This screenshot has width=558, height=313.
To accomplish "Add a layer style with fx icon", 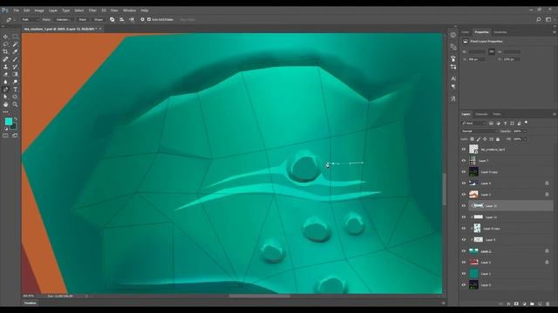I will (x=508, y=303).
